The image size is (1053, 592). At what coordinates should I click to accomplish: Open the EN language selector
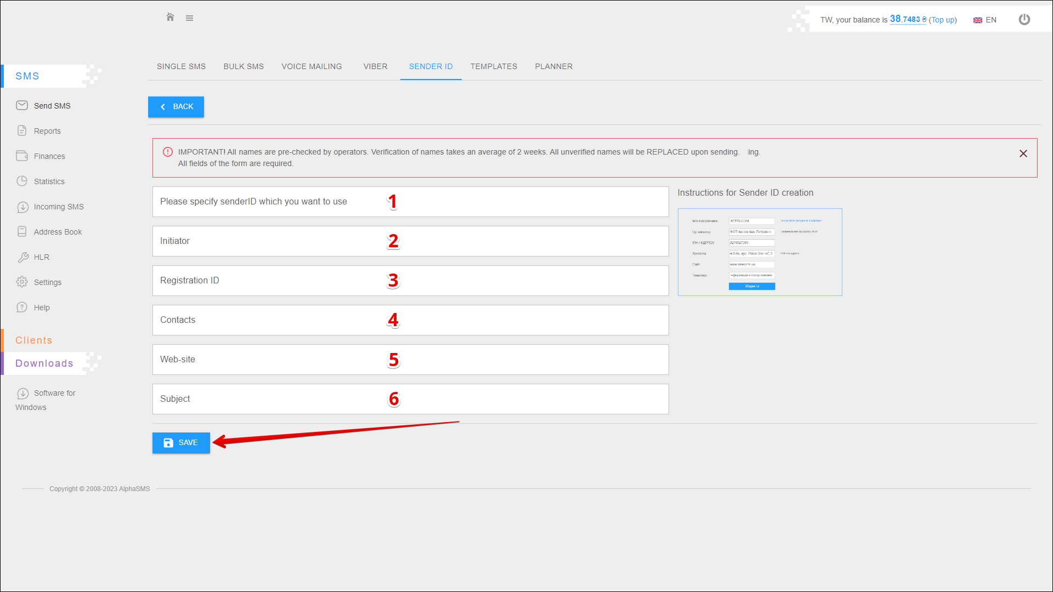[x=985, y=20]
